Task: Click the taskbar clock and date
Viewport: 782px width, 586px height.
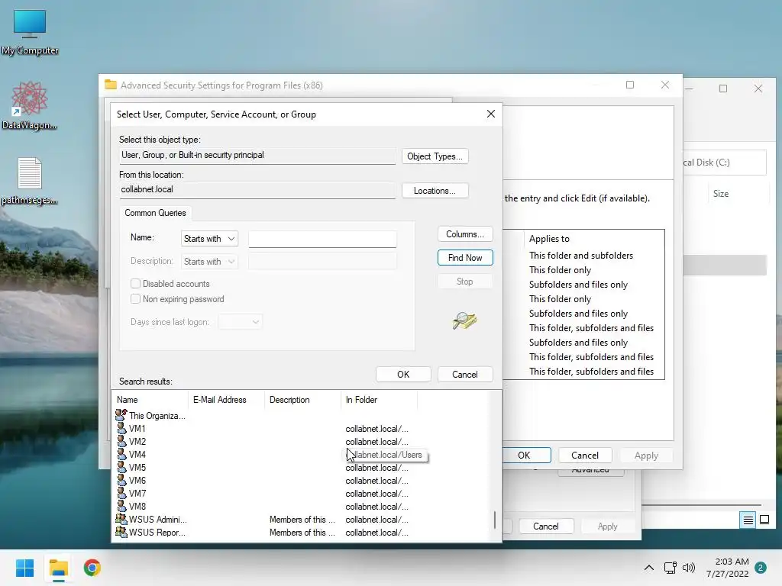Action: click(727, 568)
